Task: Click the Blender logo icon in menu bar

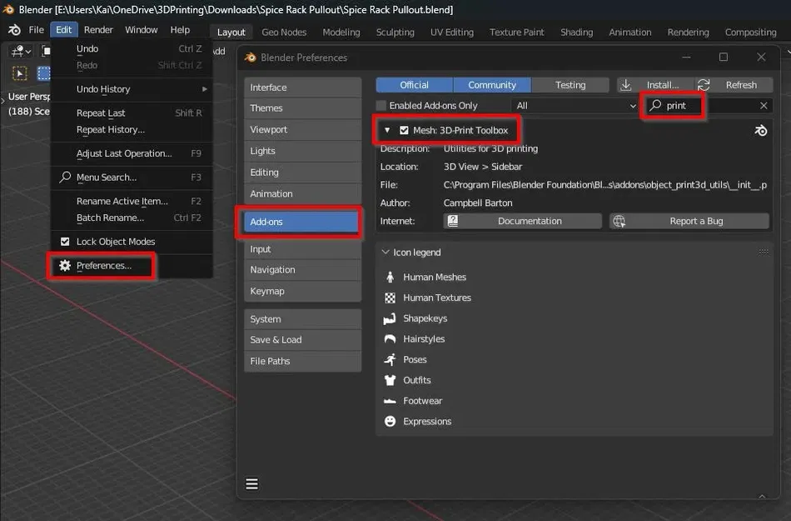Action: point(14,30)
